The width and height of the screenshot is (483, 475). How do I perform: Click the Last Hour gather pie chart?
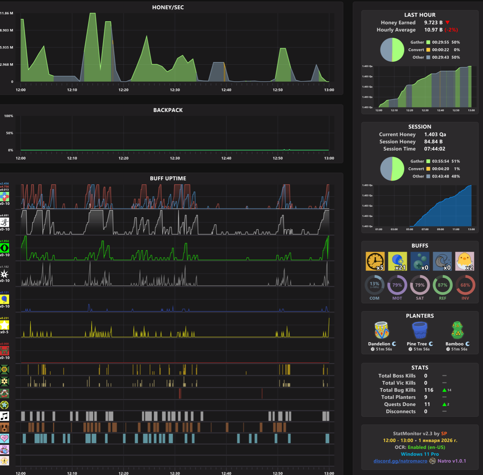click(392, 50)
